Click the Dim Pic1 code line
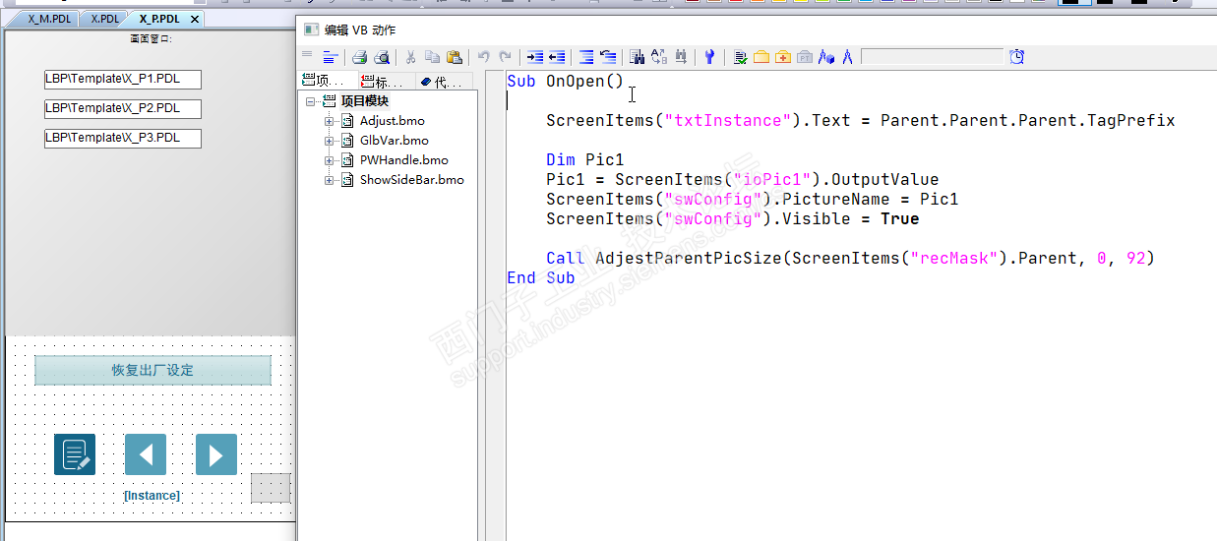1217x541 pixels. pyautogui.click(x=585, y=160)
